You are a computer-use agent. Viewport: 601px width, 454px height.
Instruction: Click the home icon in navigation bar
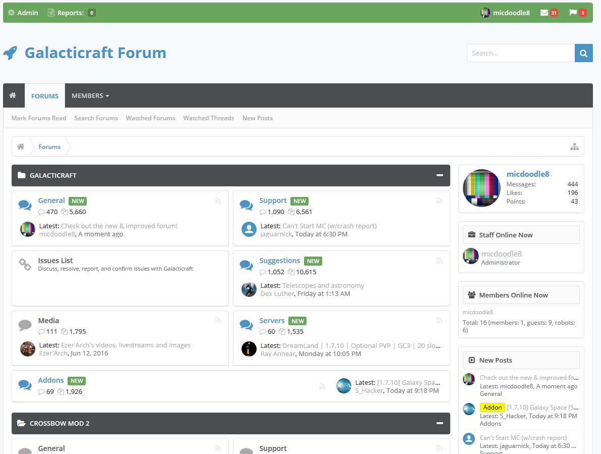[13, 95]
